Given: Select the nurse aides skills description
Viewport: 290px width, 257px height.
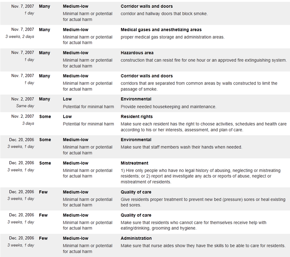Looking at the screenshot, I should [203, 246].
